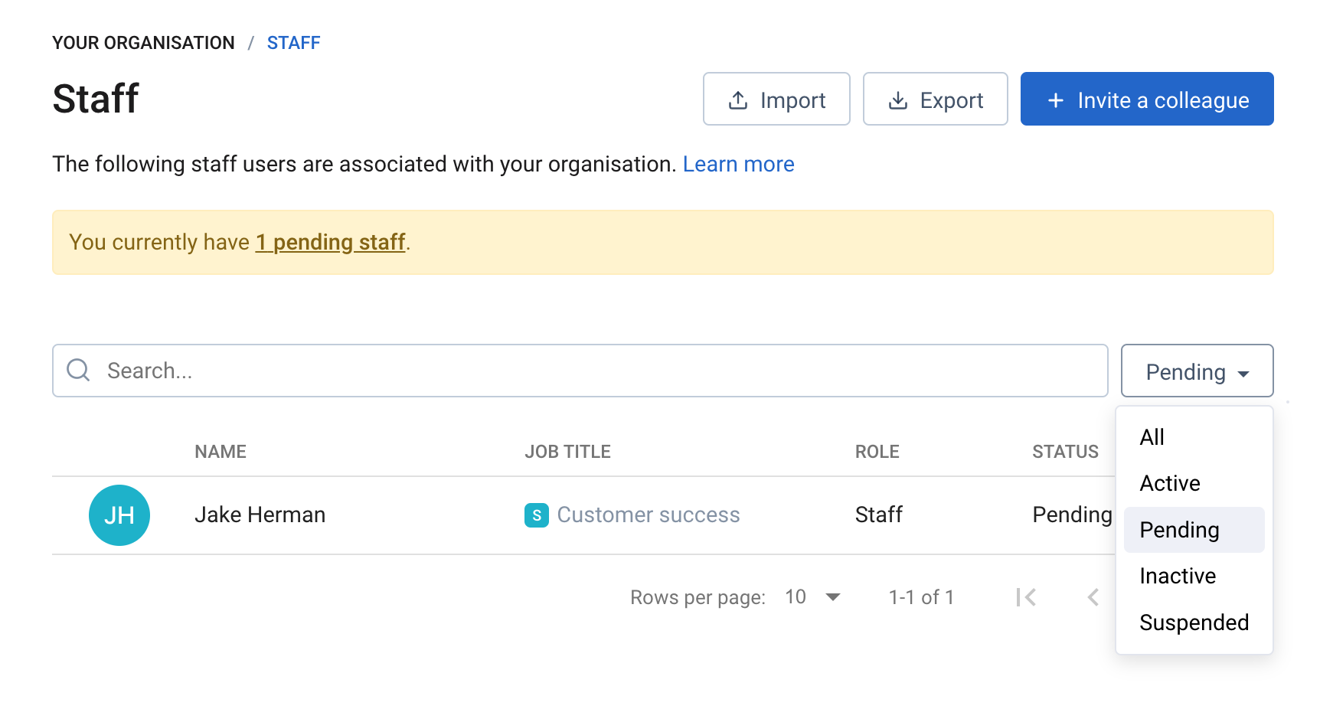This screenshot has width=1320, height=709.
Task: Click the S team badge icon
Action: pyautogui.click(x=537, y=515)
